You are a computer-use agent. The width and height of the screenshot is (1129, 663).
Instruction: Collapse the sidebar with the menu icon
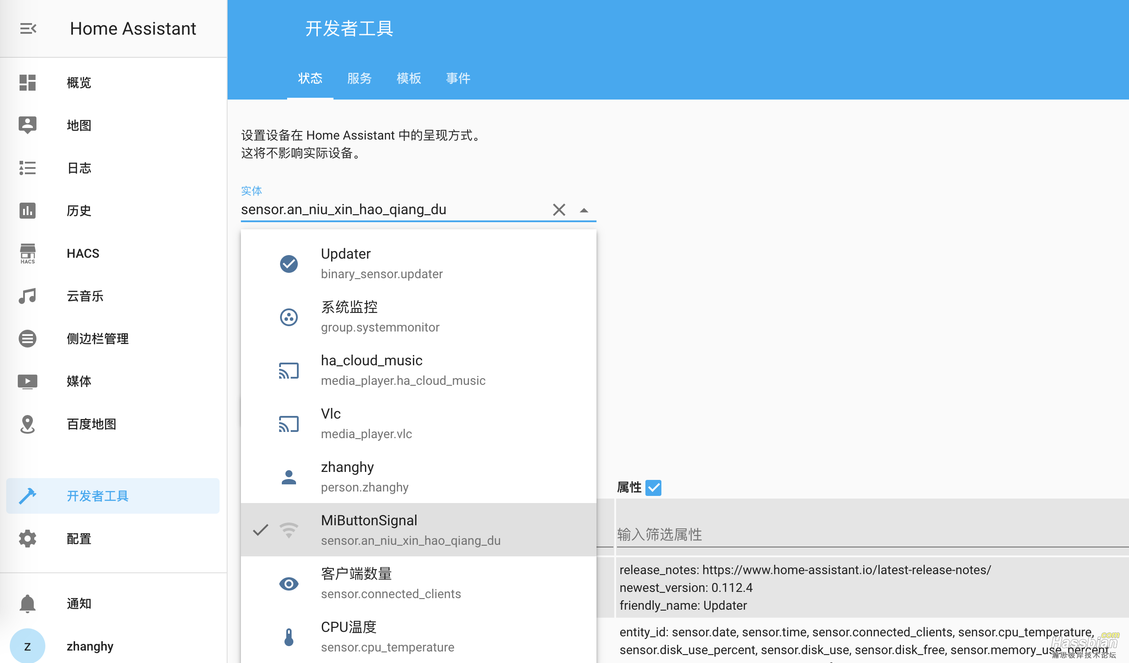pyautogui.click(x=28, y=29)
